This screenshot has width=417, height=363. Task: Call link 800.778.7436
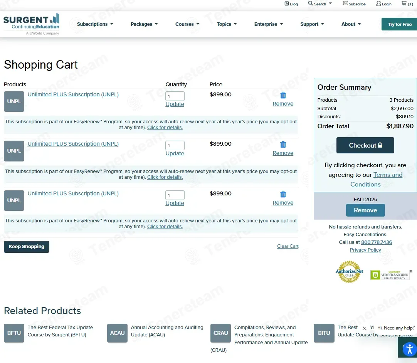pyautogui.click(x=376, y=242)
